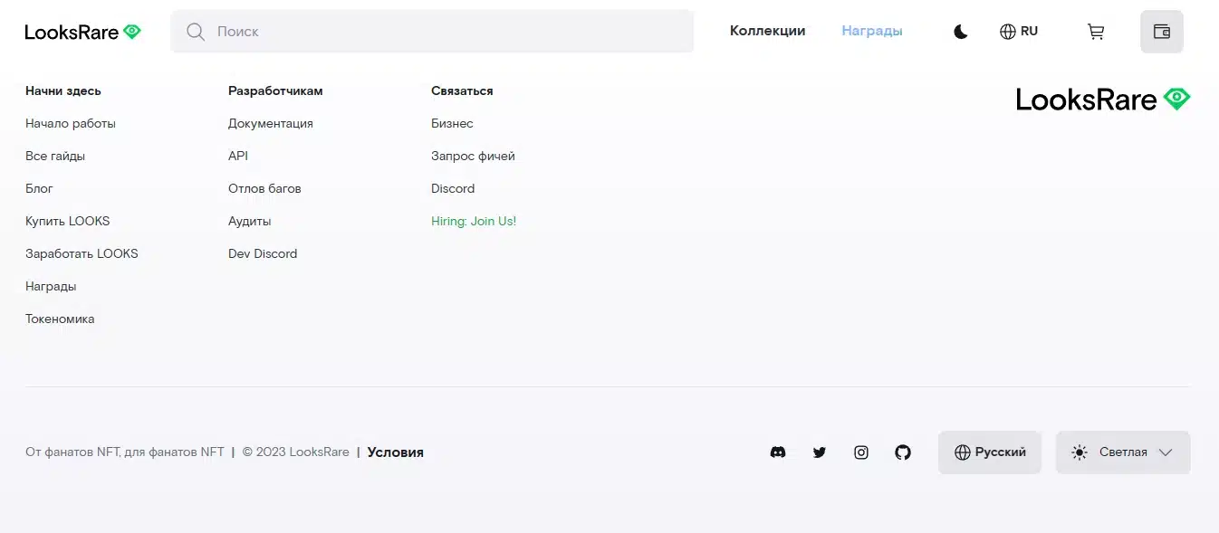Open the RU language selector in header
This screenshot has height=533, width=1219.
(1019, 32)
